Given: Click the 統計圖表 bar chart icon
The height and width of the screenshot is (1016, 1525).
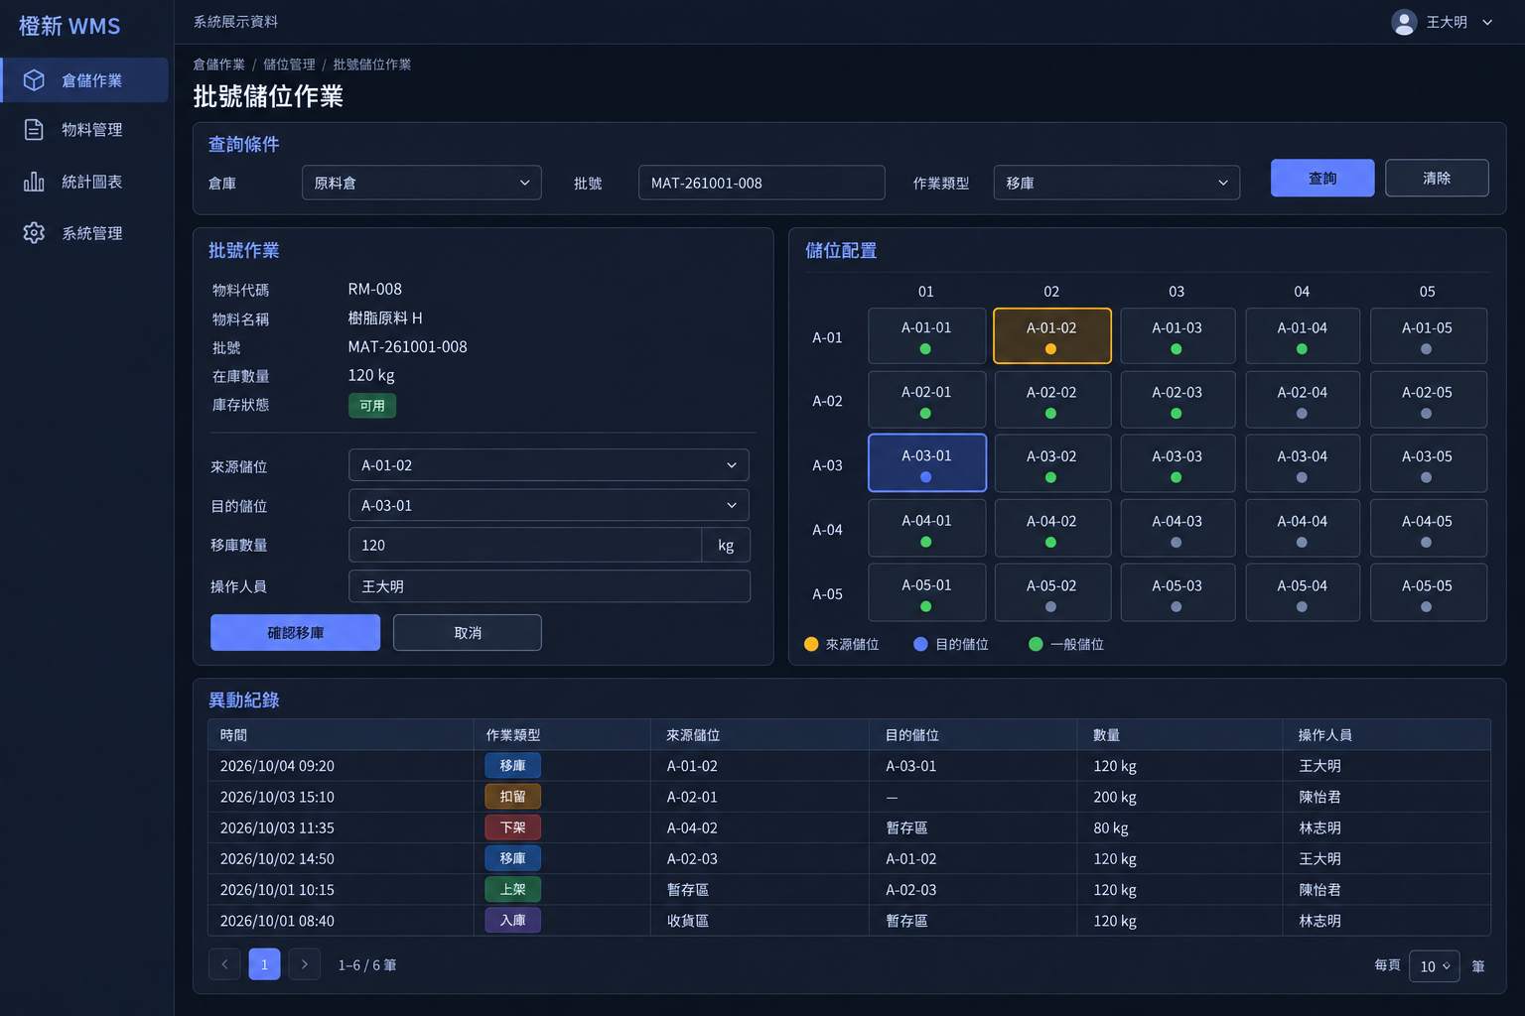Looking at the screenshot, I should coord(34,182).
